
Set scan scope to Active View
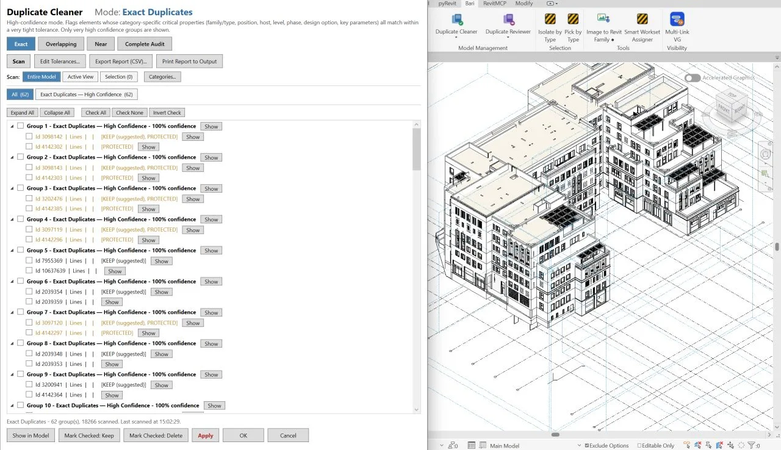click(81, 77)
